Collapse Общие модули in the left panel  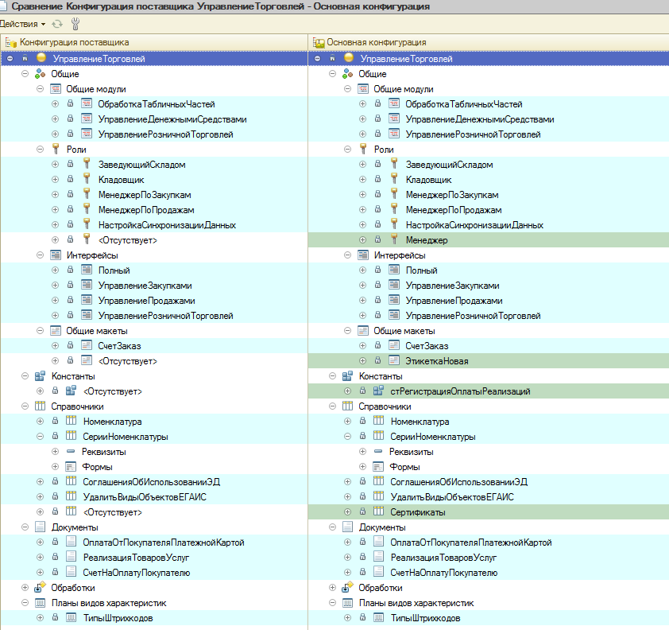click(x=40, y=89)
